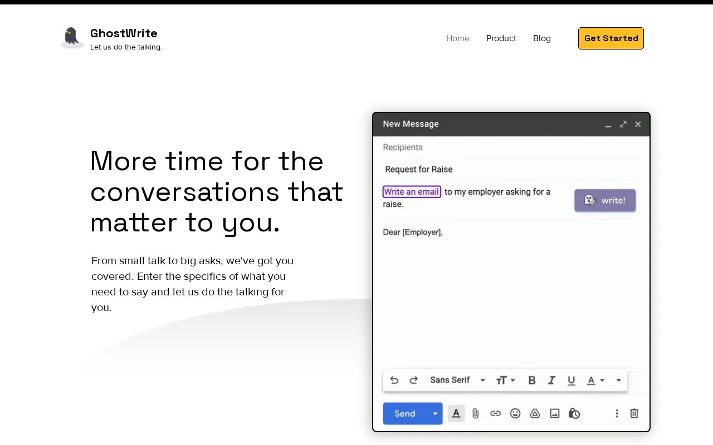Click the purple ghost write! button
713x445 pixels.
click(x=605, y=200)
